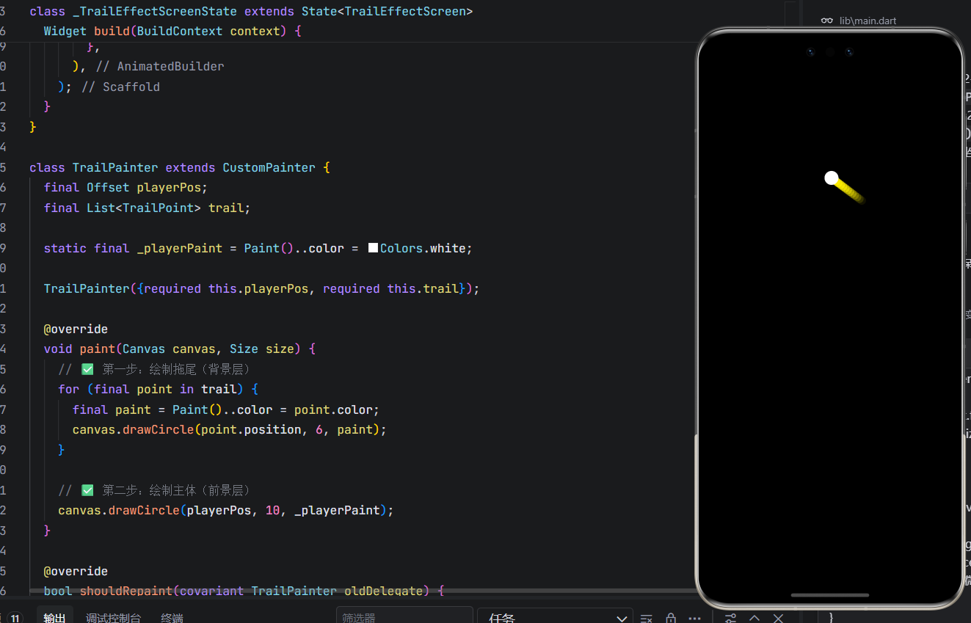Jump to sticky line Widget build(BuildContext context)
Image resolution: width=971 pixels, height=623 pixels.
172,31
